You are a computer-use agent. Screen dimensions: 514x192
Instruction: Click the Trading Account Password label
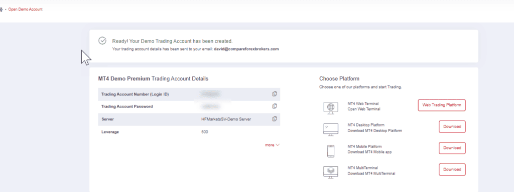coord(127,106)
